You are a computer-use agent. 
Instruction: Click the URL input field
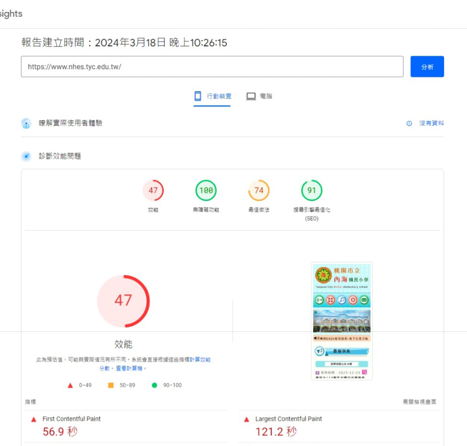[212, 67]
